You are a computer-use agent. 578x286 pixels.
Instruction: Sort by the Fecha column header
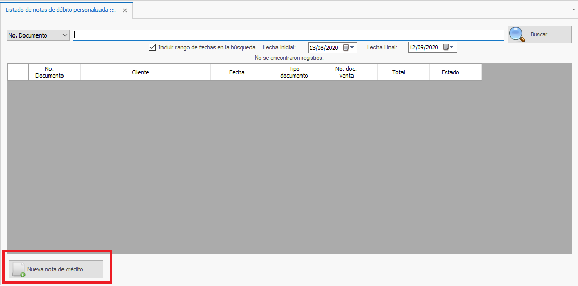[x=236, y=72]
